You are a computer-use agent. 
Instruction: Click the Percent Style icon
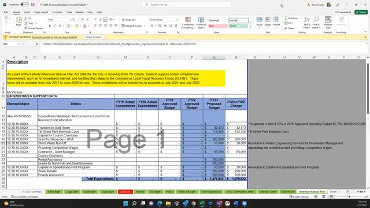tap(160, 25)
